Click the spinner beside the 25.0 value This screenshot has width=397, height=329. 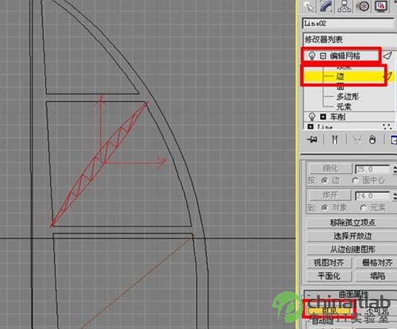click(395, 169)
